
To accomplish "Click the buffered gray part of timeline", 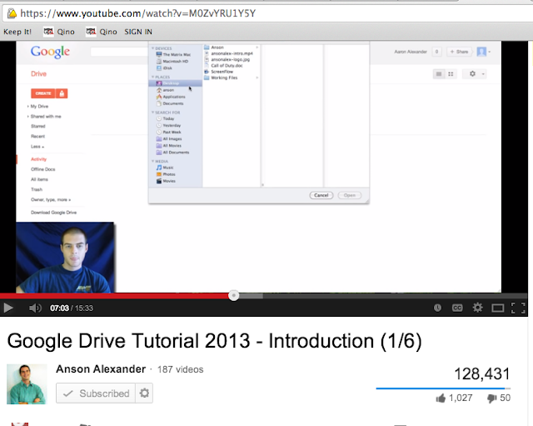I will tap(251, 296).
